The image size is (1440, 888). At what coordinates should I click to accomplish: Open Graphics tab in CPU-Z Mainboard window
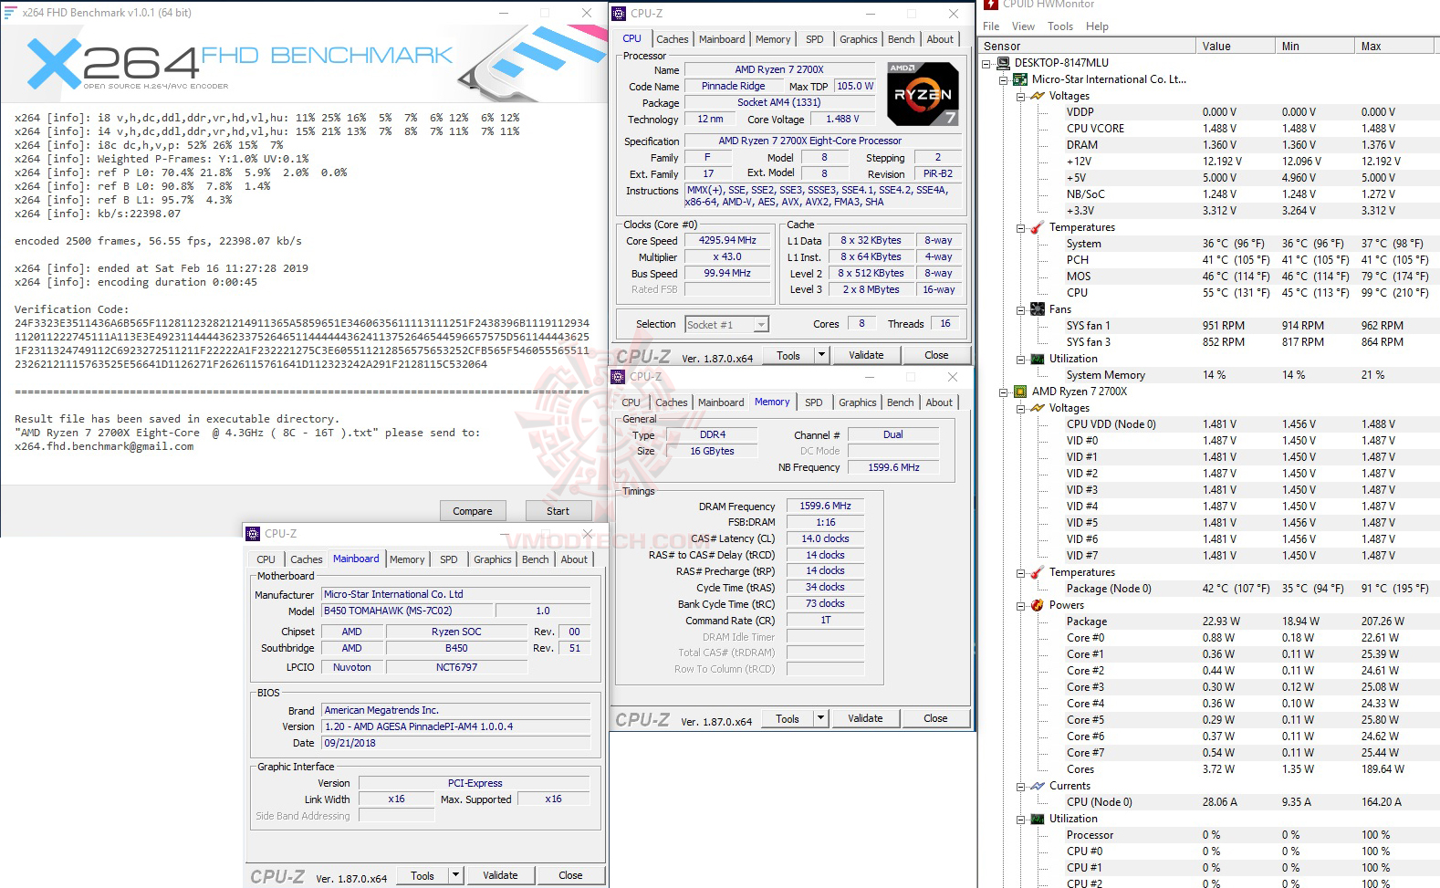(x=493, y=559)
